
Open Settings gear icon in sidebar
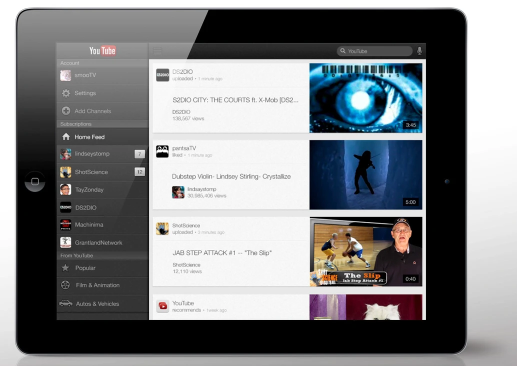(x=66, y=93)
